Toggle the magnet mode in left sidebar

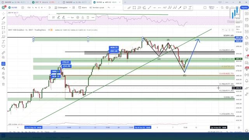tap(4, 64)
